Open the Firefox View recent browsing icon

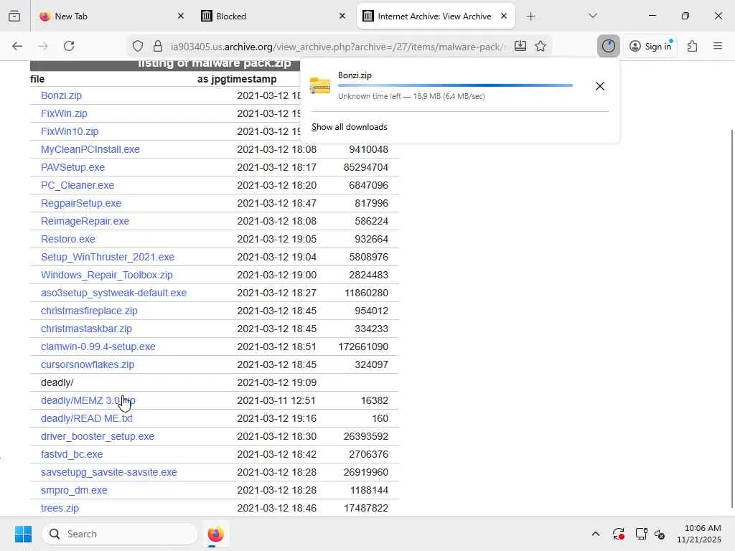(14, 16)
